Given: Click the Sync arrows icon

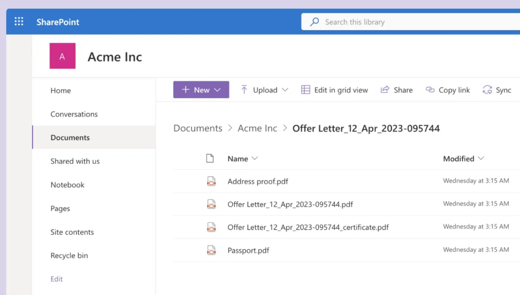Looking at the screenshot, I should click(487, 90).
